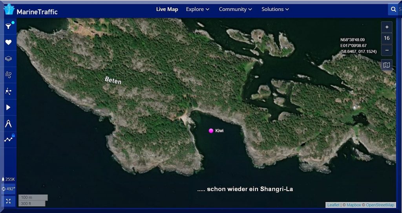
Task: Toggle fullscreen map view
Action: [x=8, y=201]
